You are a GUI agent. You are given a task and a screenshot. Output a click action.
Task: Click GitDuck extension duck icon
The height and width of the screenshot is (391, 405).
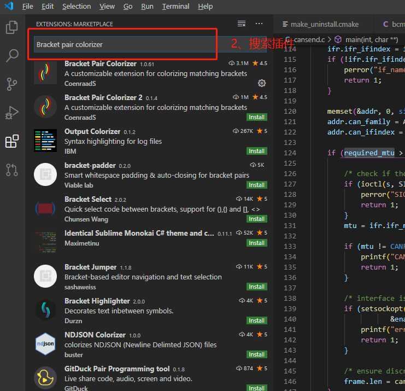pos(45,378)
